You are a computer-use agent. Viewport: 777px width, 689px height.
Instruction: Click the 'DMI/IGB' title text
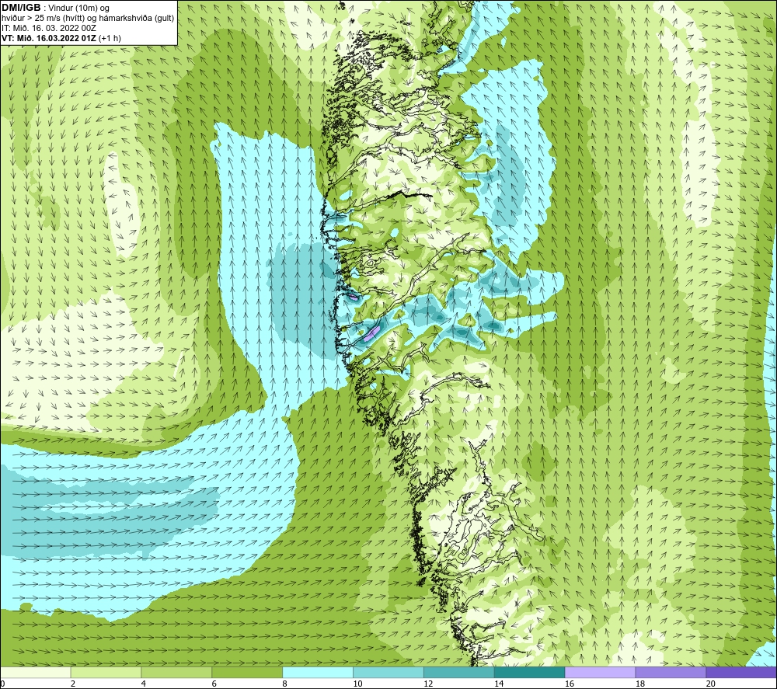click(21, 8)
